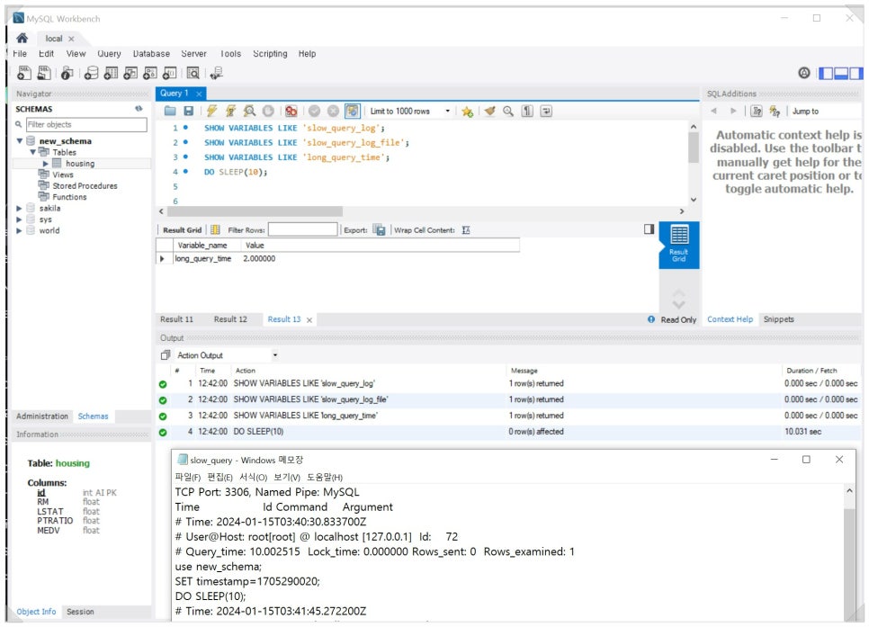Open find panel magnifier in editor toolbar
The width and height of the screenshot is (869, 627).
(508, 111)
